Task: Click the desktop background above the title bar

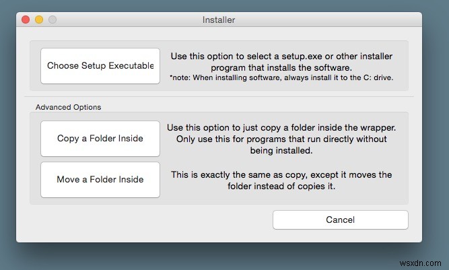Action: [219, 5]
